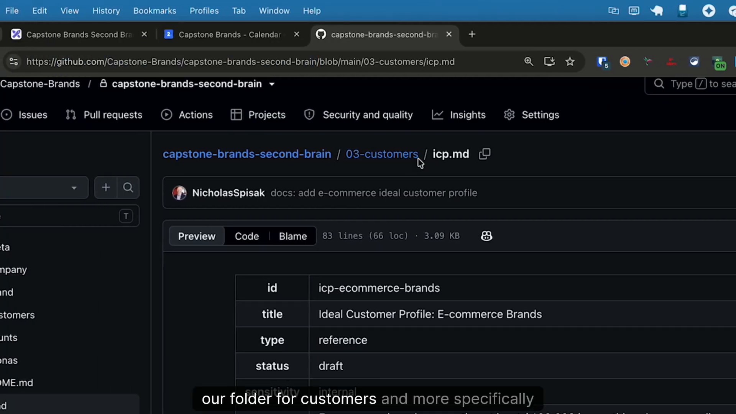Open the Actions tab
Screen dimensions: 736x414
(x=187, y=115)
